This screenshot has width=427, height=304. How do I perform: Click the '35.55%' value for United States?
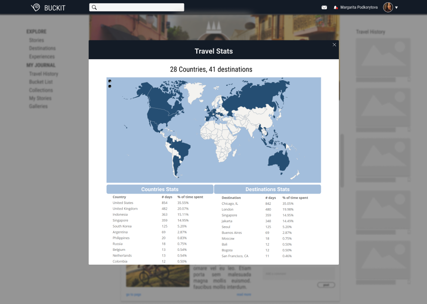183,203
